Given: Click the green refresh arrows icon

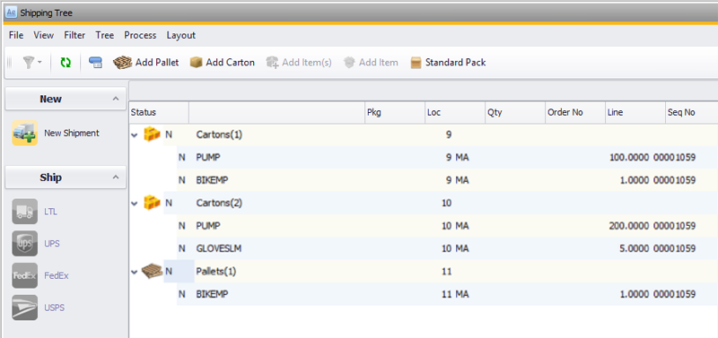Looking at the screenshot, I should coord(66,63).
